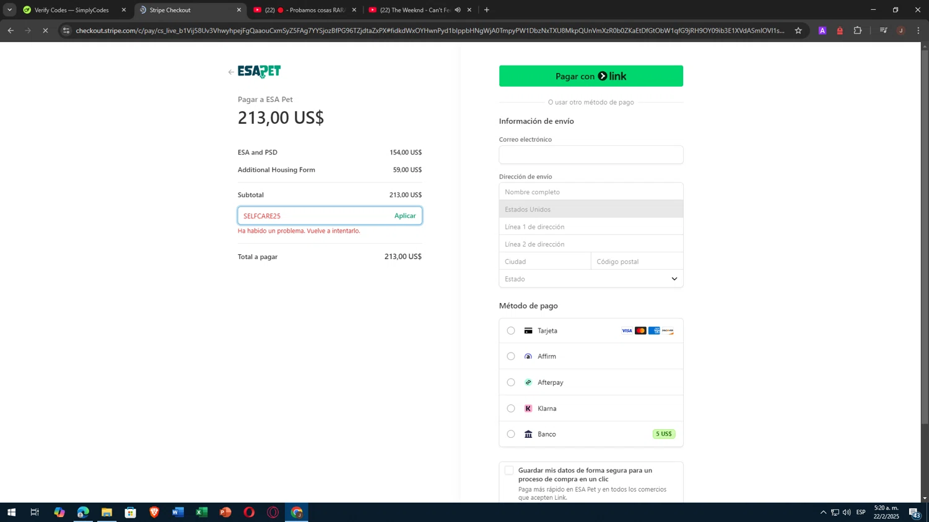Launch Copilot from the taskbar
The height and width of the screenshot is (522, 929).
click(59, 512)
